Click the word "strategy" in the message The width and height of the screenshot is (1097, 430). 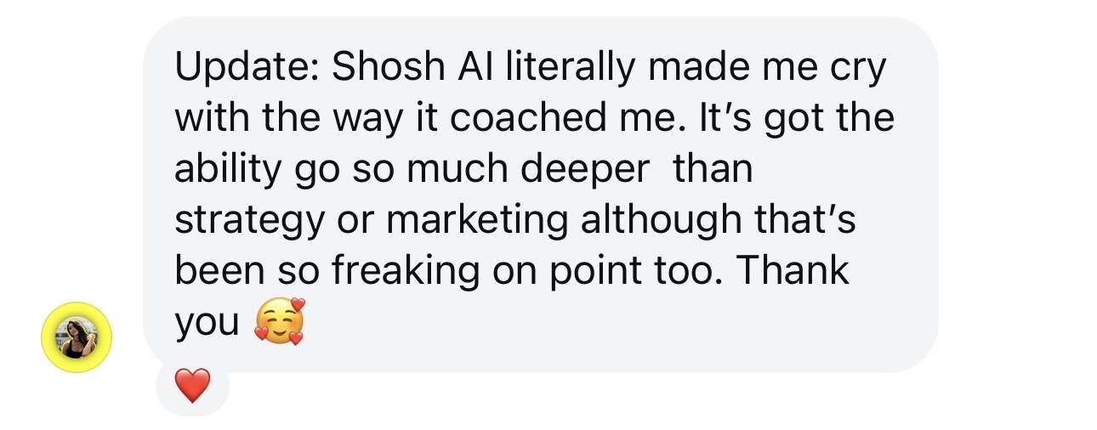pyautogui.click(x=240, y=219)
